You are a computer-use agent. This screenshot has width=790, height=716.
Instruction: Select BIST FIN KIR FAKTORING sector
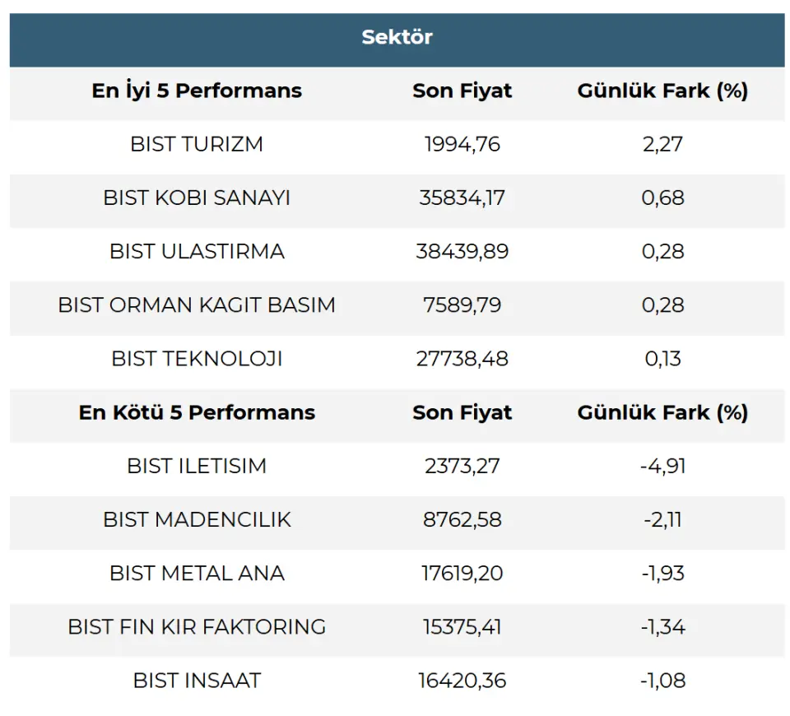pos(197,627)
